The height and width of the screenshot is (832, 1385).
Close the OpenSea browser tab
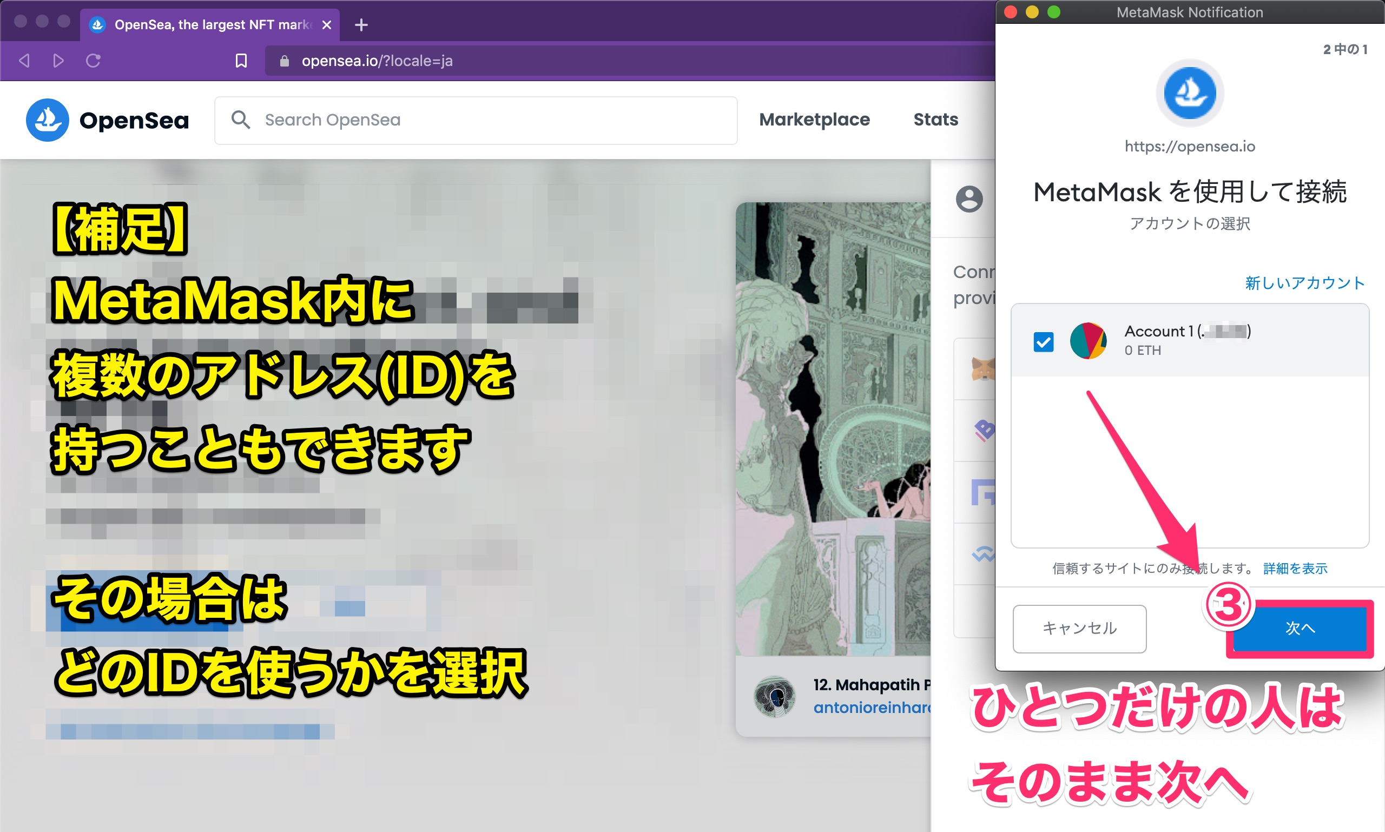[327, 25]
